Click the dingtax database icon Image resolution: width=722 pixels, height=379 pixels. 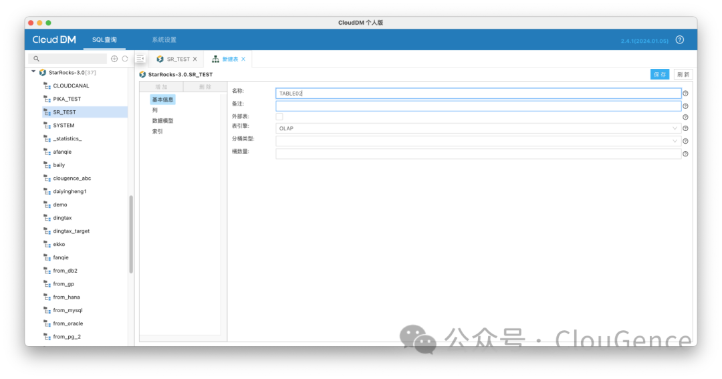47,219
